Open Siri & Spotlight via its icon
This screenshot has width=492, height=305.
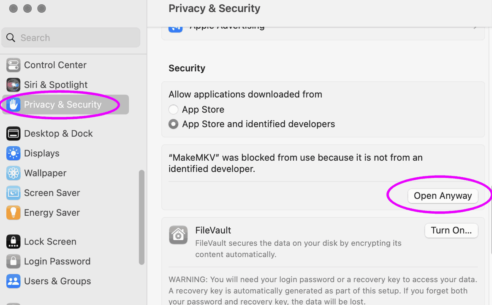(x=13, y=85)
